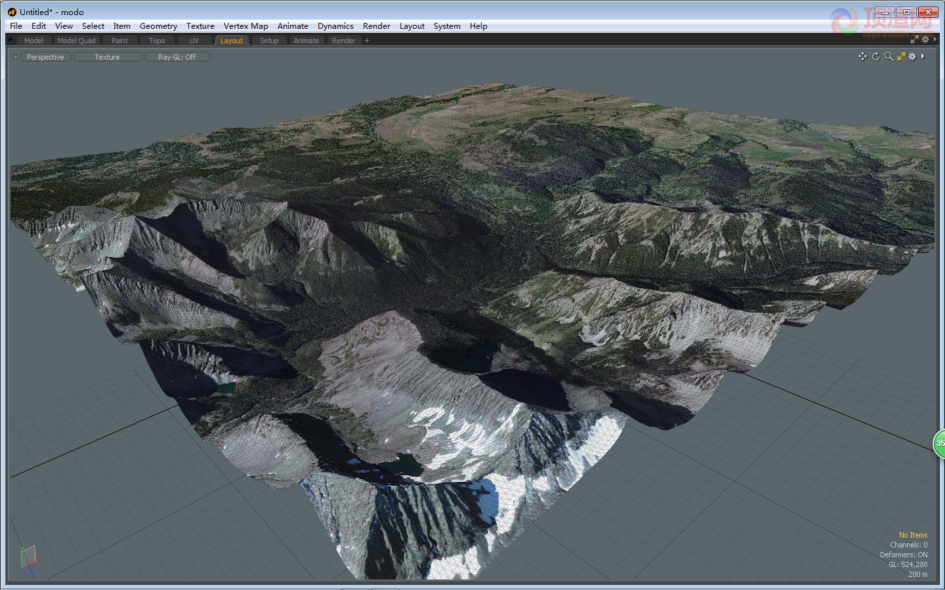
Task: Open the Texture menu
Action: (200, 26)
